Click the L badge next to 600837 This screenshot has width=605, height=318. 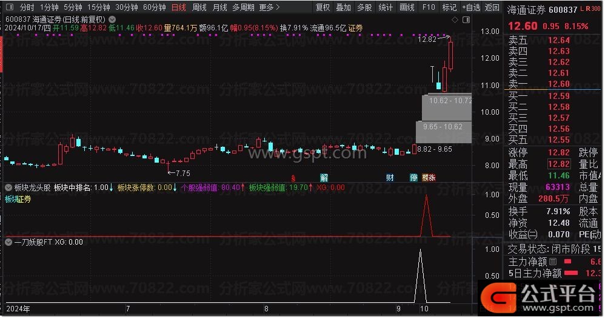(x=582, y=8)
